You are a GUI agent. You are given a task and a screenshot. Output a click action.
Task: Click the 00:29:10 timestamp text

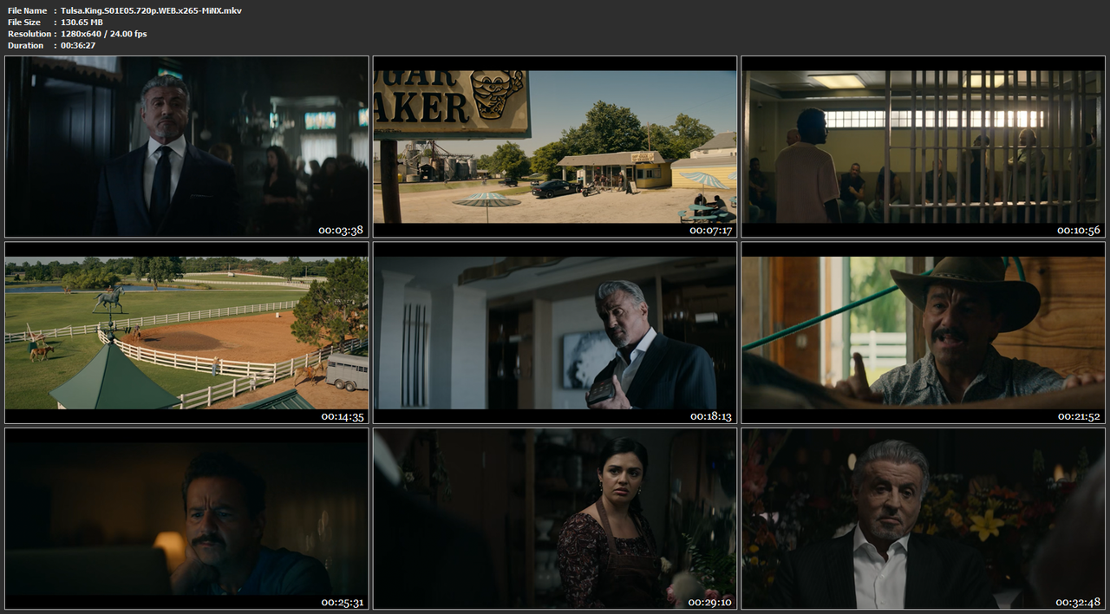(710, 602)
